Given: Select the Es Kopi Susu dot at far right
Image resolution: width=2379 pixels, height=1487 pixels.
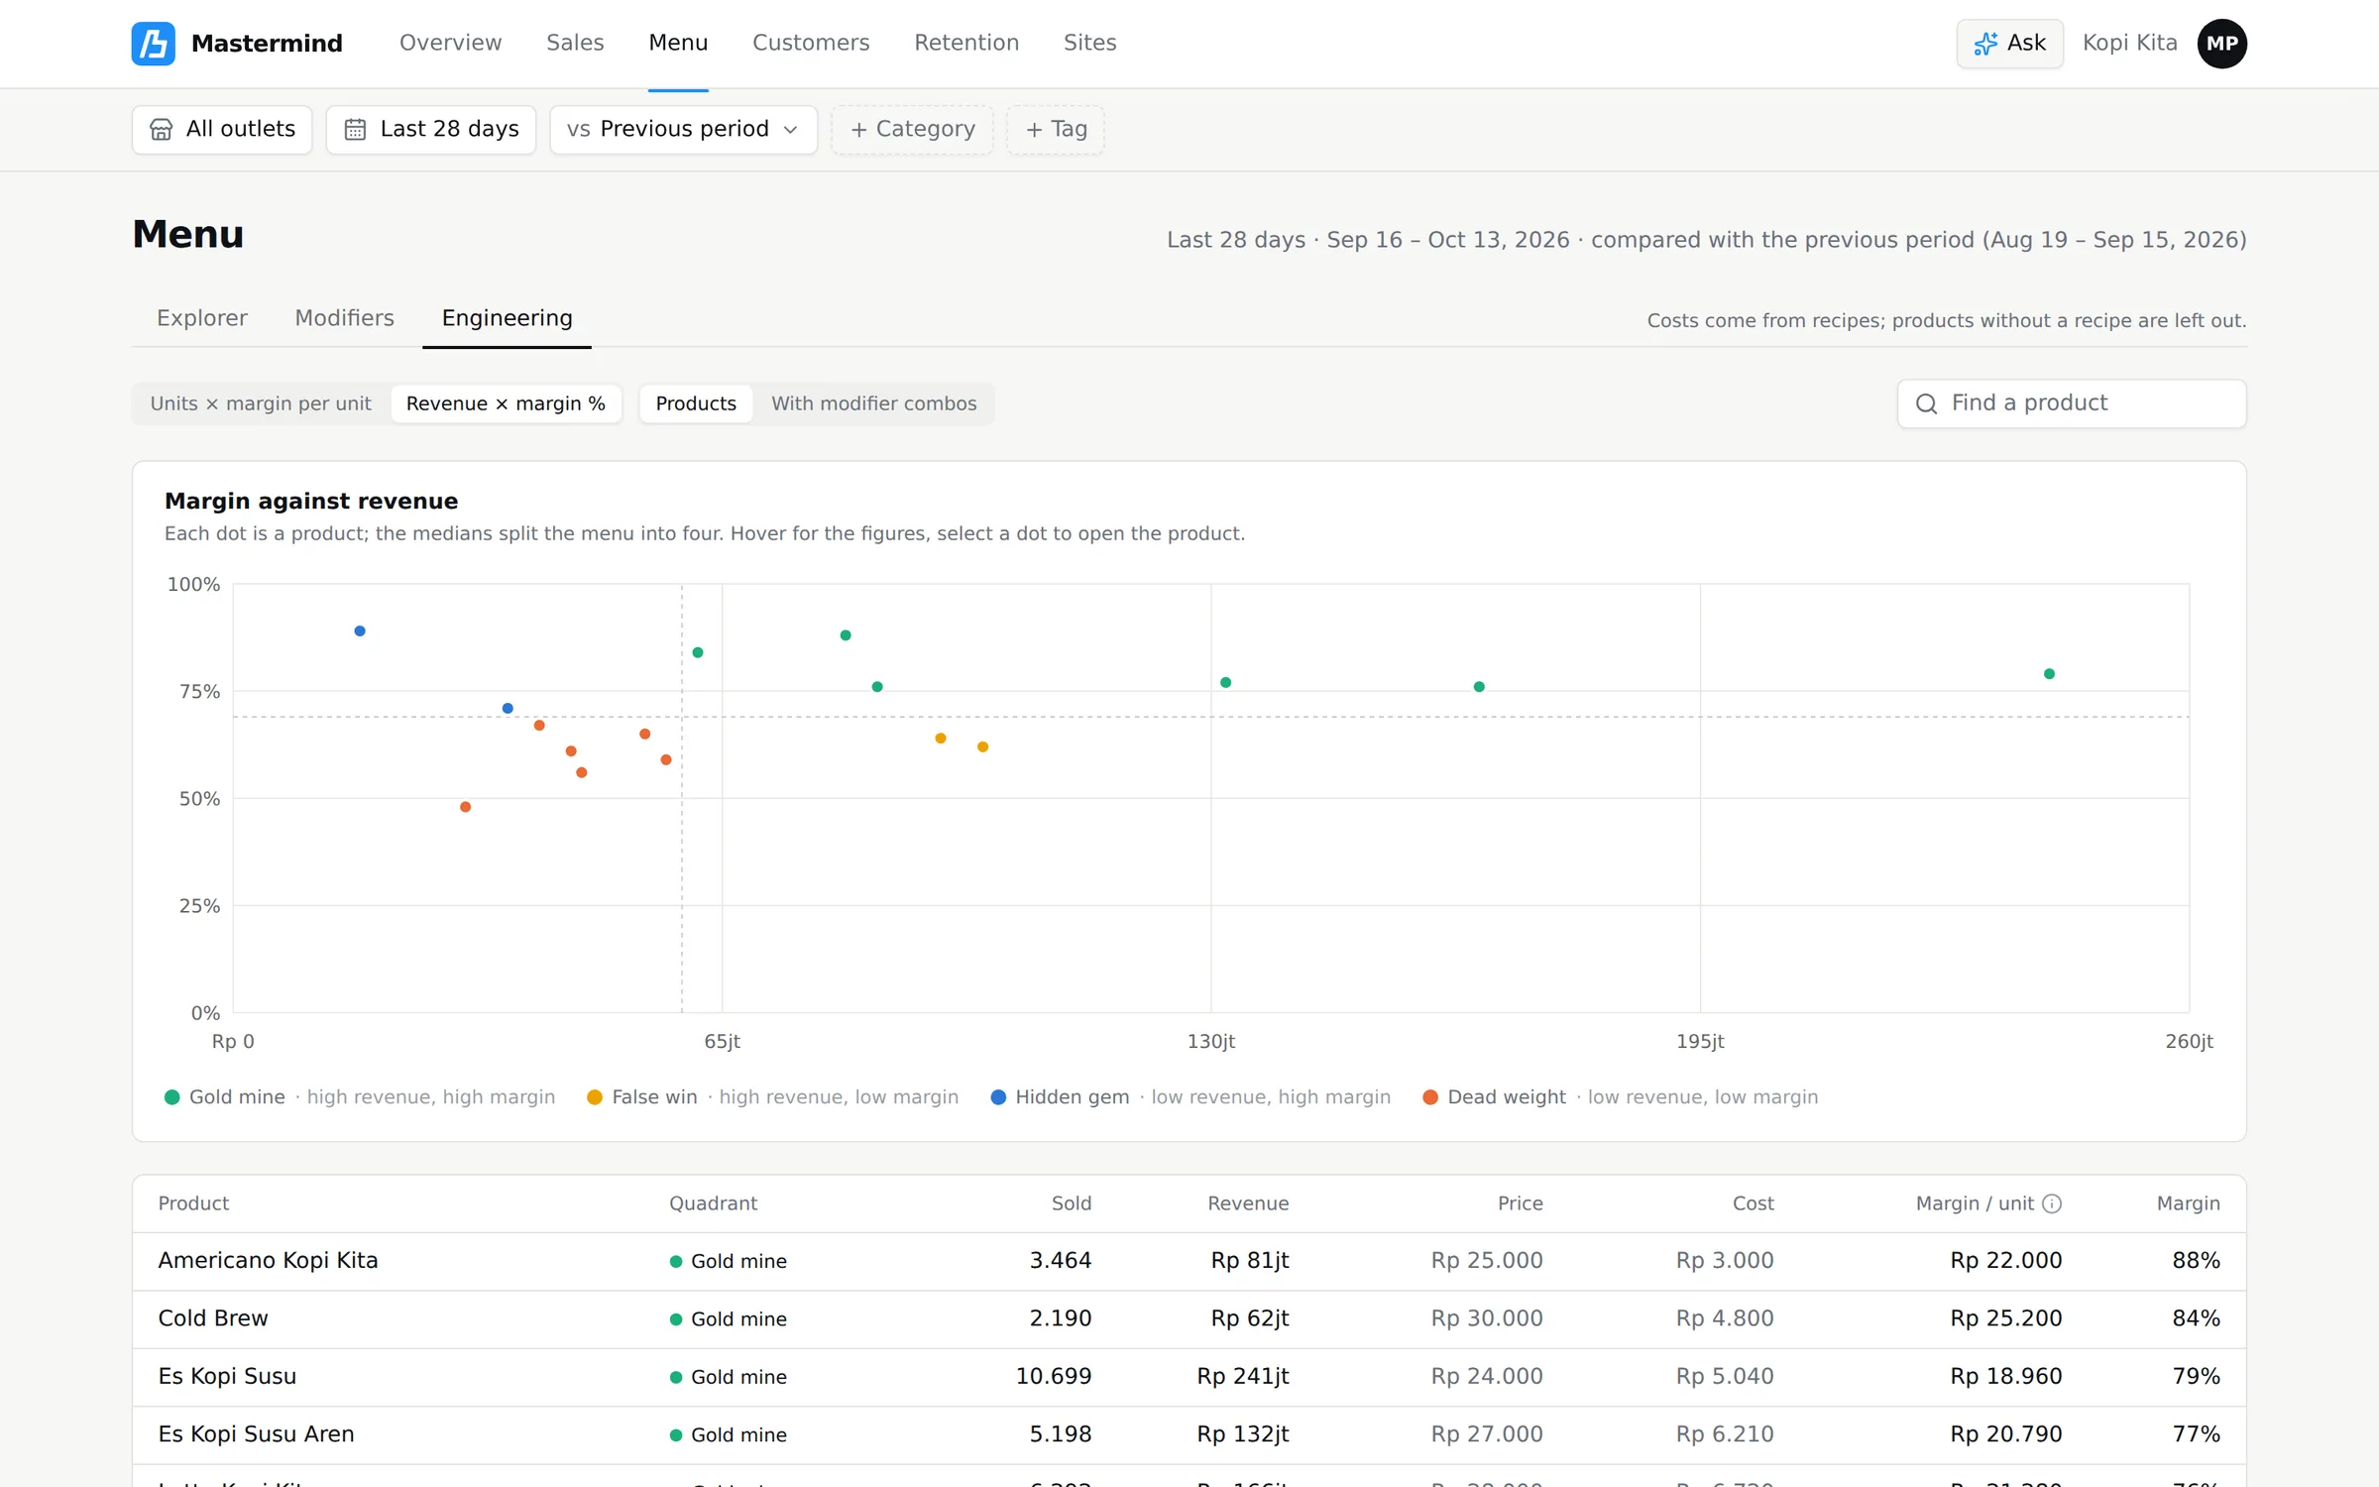Looking at the screenshot, I should 2049,674.
